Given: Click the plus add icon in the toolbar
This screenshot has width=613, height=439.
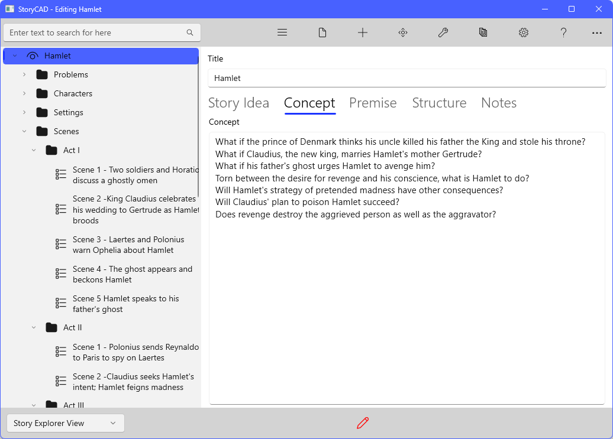Looking at the screenshot, I should coord(363,32).
